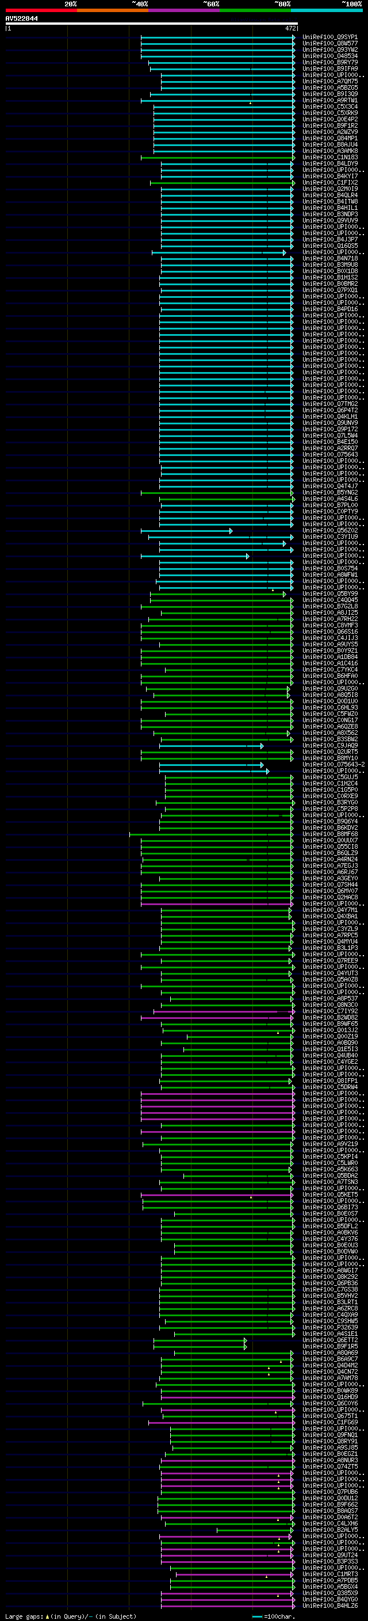Click the UniRef100_C5XRK9 label

click(x=329, y=113)
